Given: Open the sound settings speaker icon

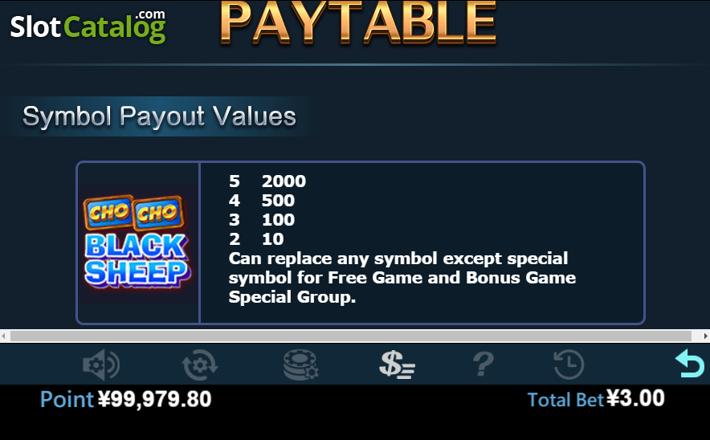Looking at the screenshot, I should (101, 365).
